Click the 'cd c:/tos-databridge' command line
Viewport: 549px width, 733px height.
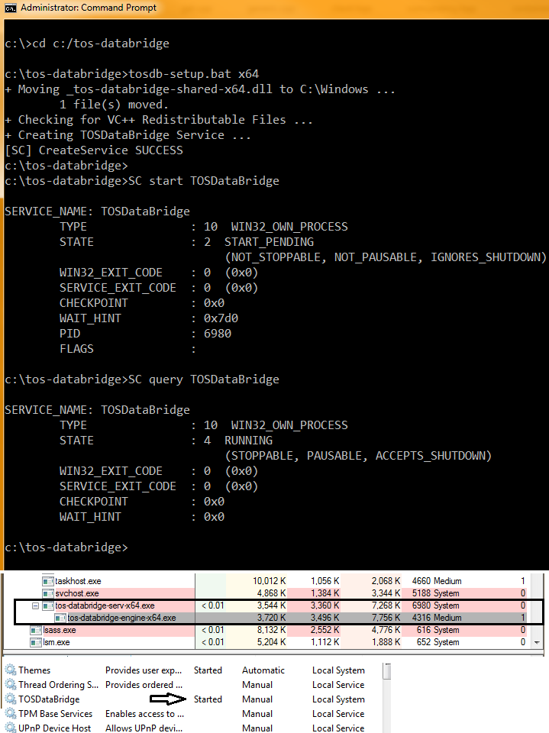pyautogui.click(x=101, y=44)
